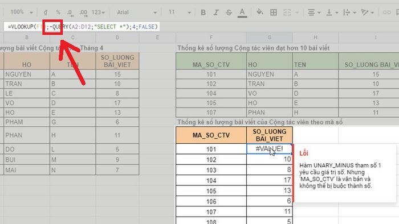This screenshot has width=399, height=224.
Task: Select column G header
Action: [x=270, y=38]
